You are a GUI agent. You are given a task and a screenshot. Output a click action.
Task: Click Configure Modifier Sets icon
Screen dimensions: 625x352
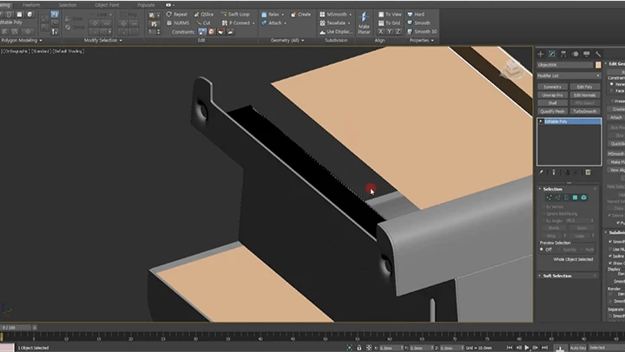click(x=588, y=173)
